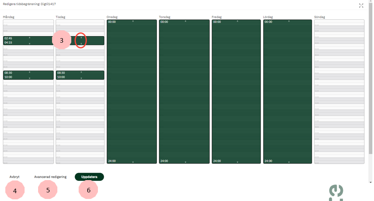Screen dimensions: 374x201
Task: Click top resize handle of Tisdag 08:30 block
Action: point(81,72)
